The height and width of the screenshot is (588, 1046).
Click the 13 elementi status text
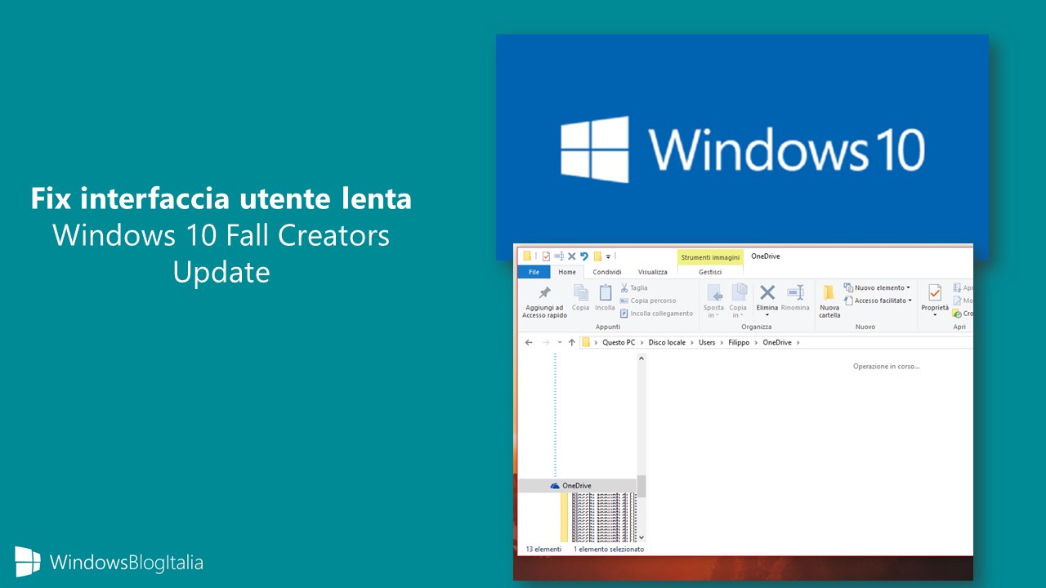pos(543,550)
